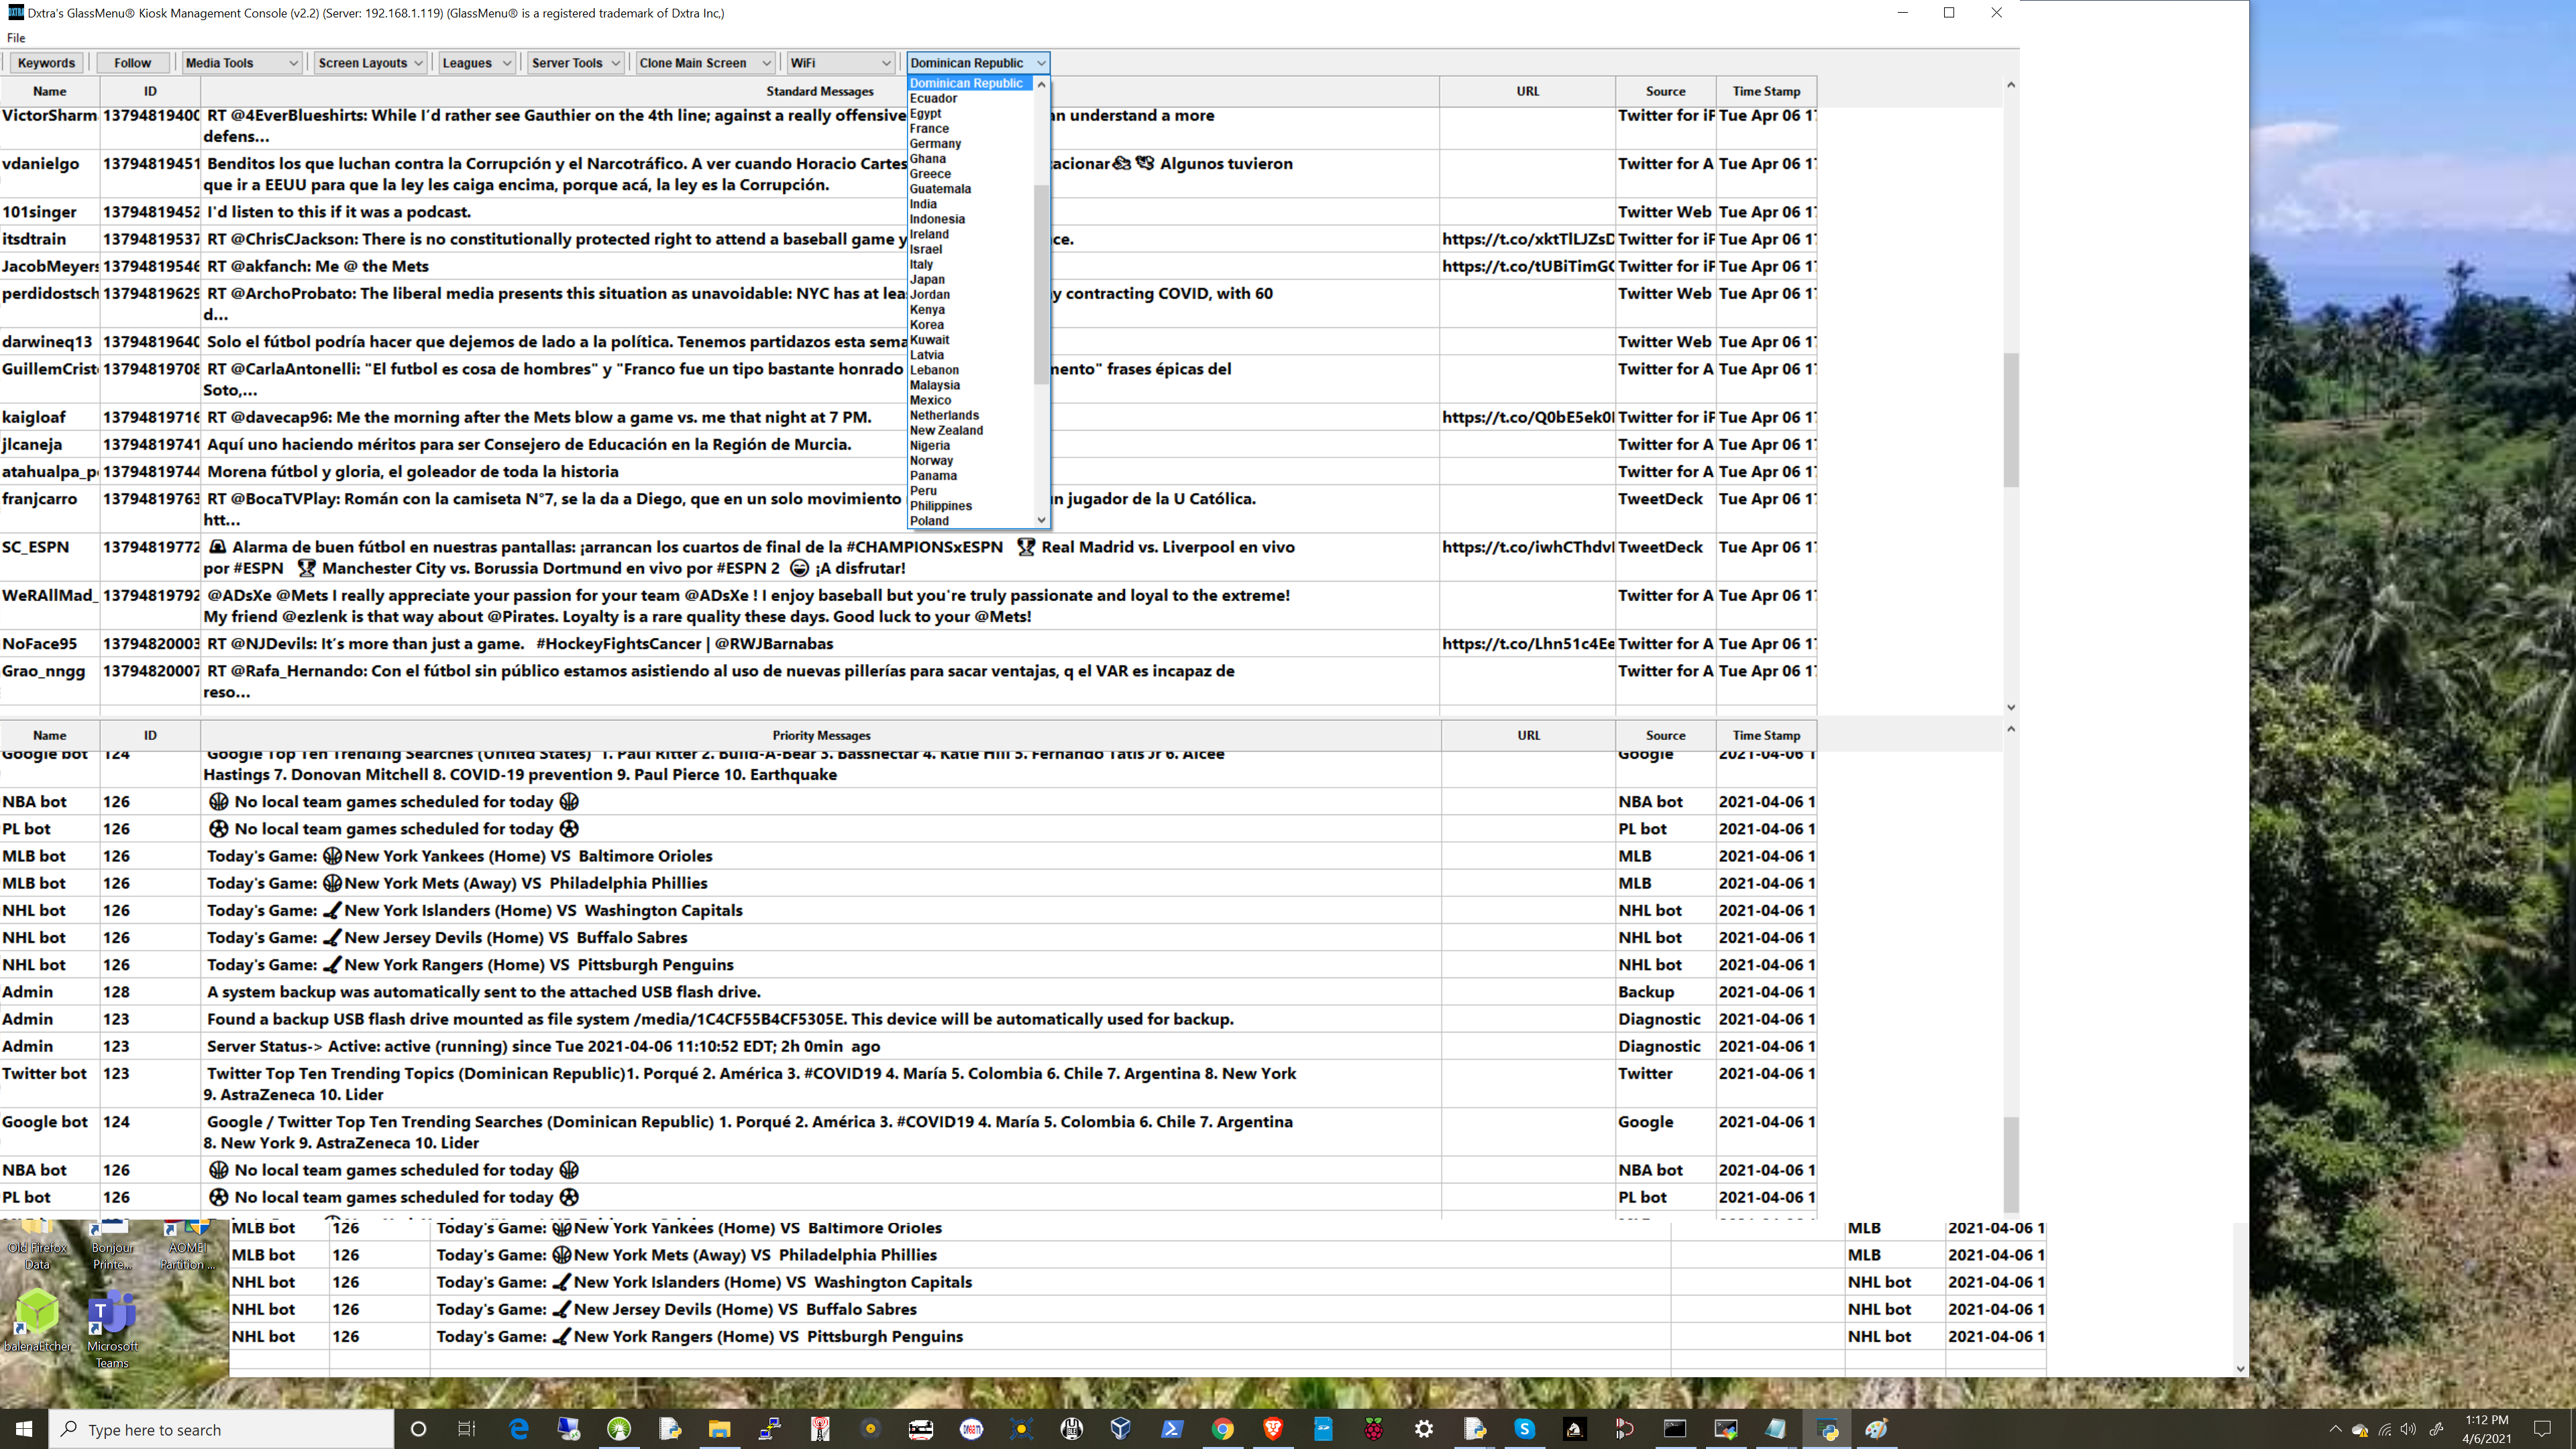Click the Raspberry Pi taskbar icon

click(x=1374, y=1429)
